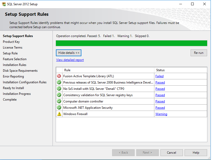Minimize the SQL Server 2012 Setup window
The width and height of the screenshot is (215, 160).
[181, 4]
